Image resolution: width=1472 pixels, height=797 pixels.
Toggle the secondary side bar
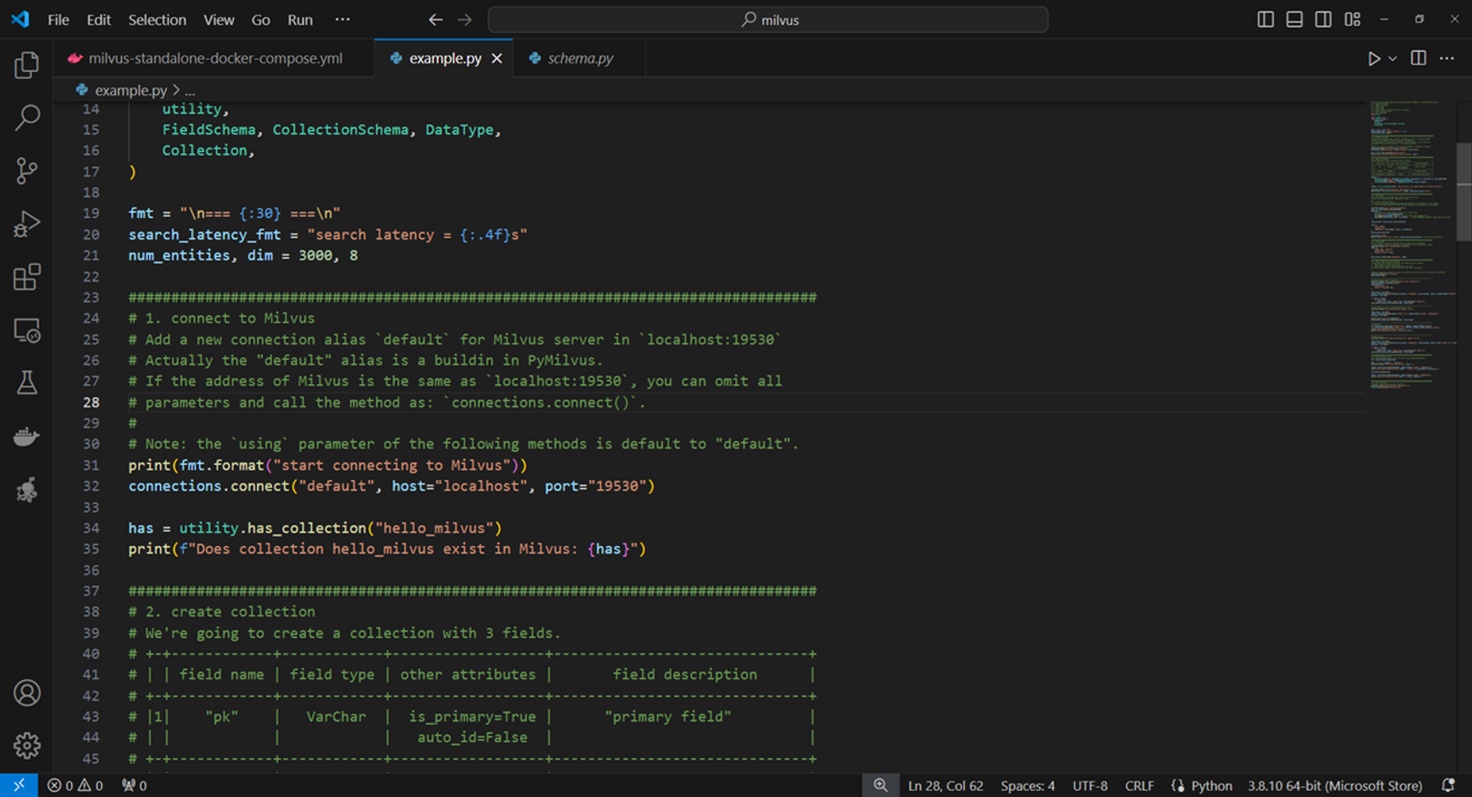pyautogui.click(x=1323, y=19)
